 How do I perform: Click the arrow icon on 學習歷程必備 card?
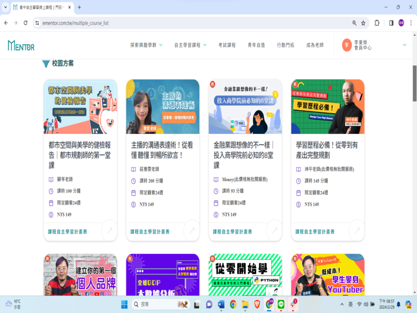357,230
